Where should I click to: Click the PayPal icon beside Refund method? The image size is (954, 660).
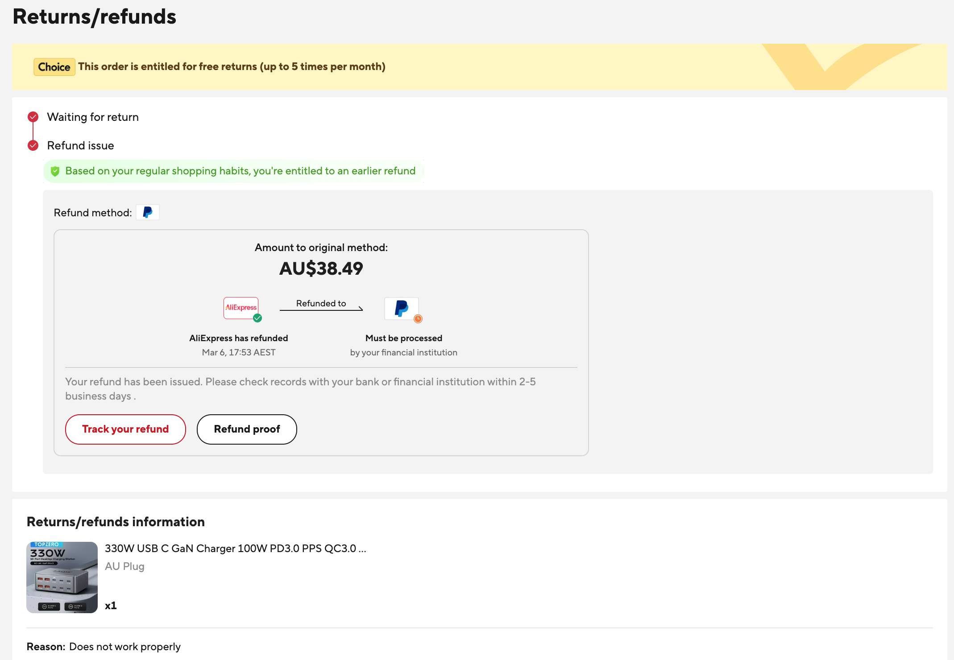tap(148, 212)
